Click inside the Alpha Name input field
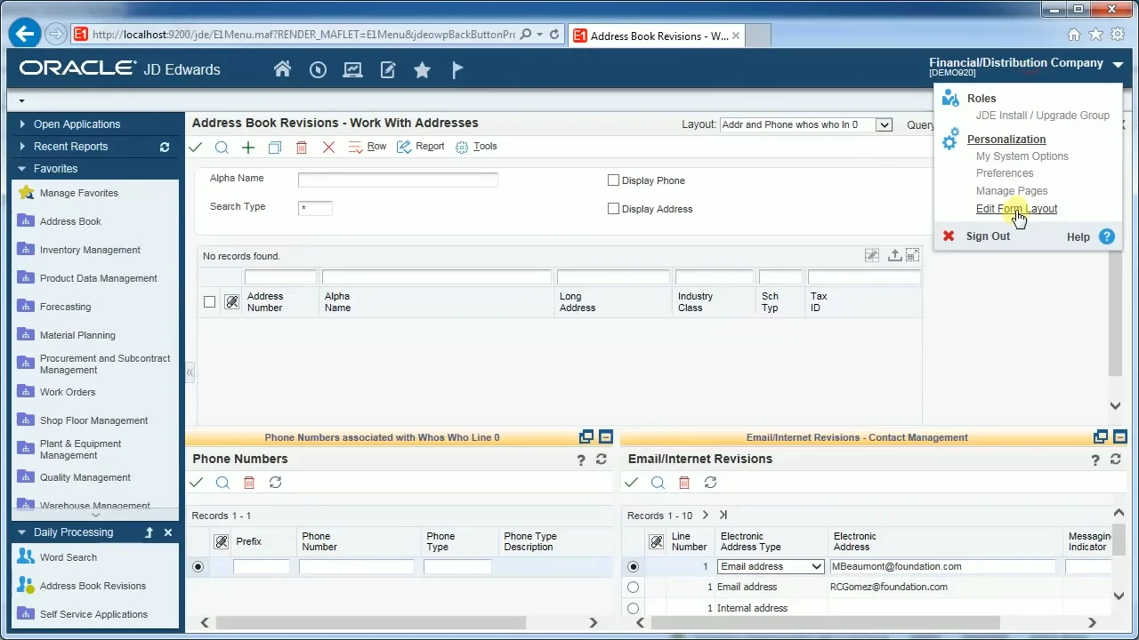 [x=398, y=180]
